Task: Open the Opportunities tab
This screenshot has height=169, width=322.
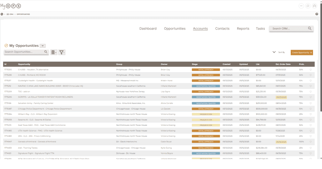Action: point(175,28)
